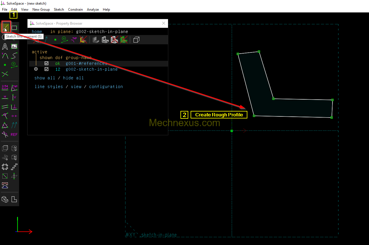The width and height of the screenshot is (369, 245).
Task: Create new Sketch in 3D group
Action: (14, 176)
